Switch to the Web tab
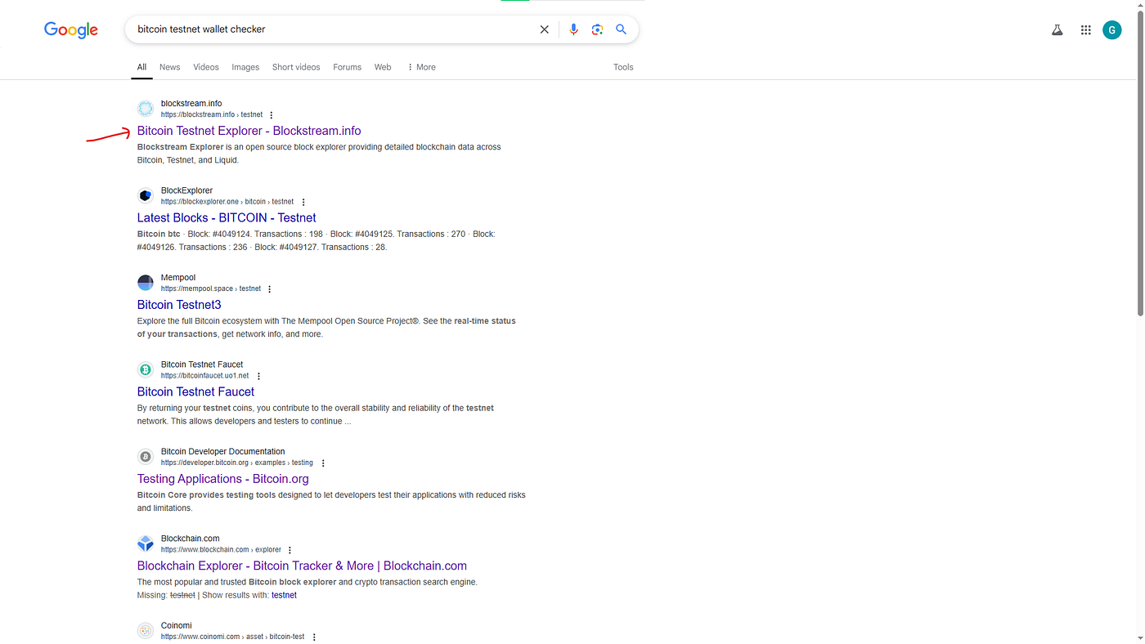 (x=383, y=67)
